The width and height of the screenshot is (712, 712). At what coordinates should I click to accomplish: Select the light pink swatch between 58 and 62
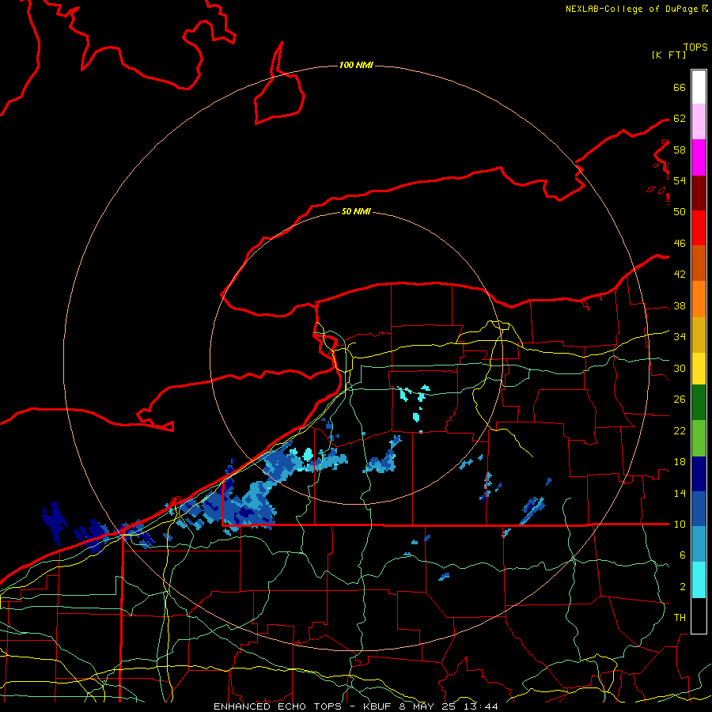pyautogui.click(x=699, y=121)
